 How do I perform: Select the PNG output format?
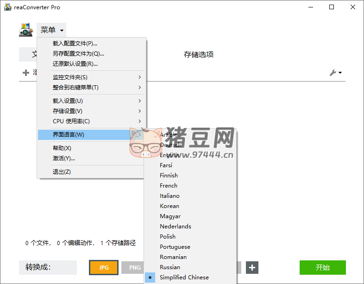point(134,267)
